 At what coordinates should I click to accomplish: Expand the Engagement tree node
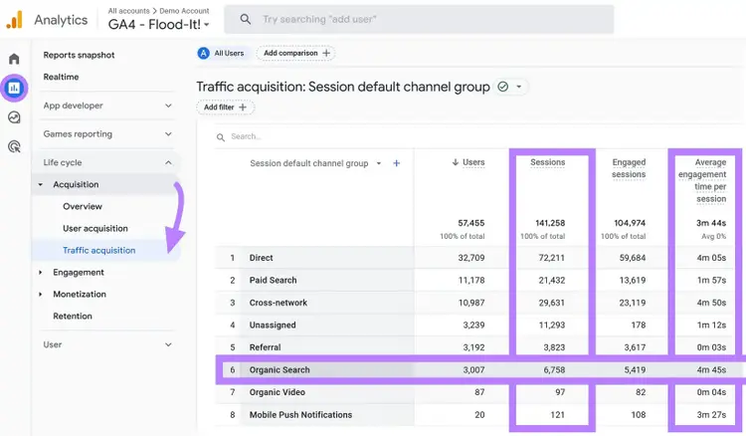[41, 273]
